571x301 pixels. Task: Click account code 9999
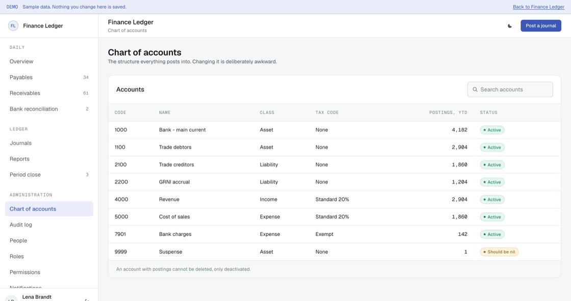(121, 252)
